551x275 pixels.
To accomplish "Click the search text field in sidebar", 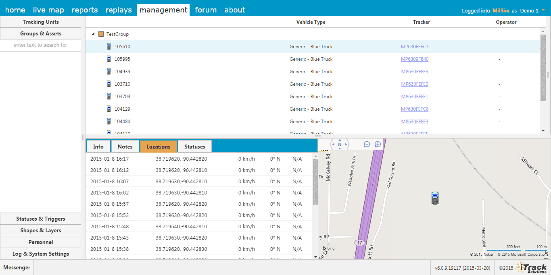I will pyautogui.click(x=40, y=45).
